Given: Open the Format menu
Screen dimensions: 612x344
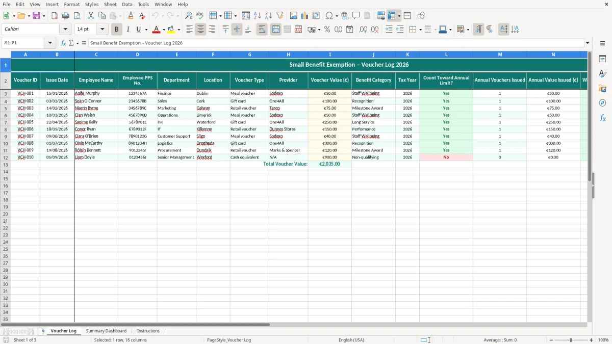Looking at the screenshot, I should tap(71, 4).
